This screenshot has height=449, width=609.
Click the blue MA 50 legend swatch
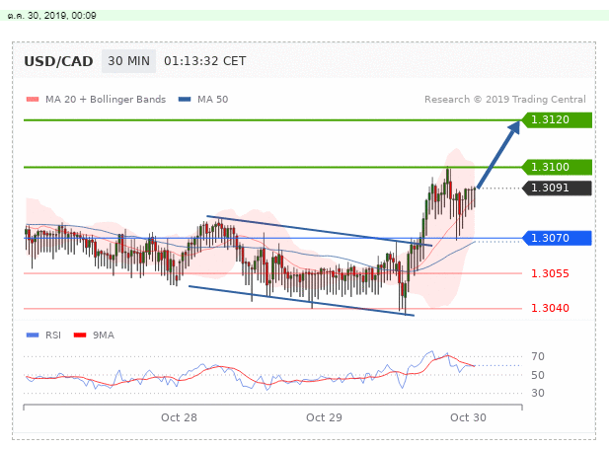click(185, 99)
